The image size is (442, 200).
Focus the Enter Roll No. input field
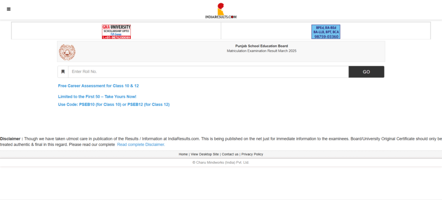pyautogui.click(x=208, y=72)
